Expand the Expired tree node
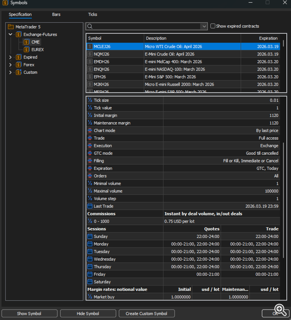 click(x=10, y=57)
